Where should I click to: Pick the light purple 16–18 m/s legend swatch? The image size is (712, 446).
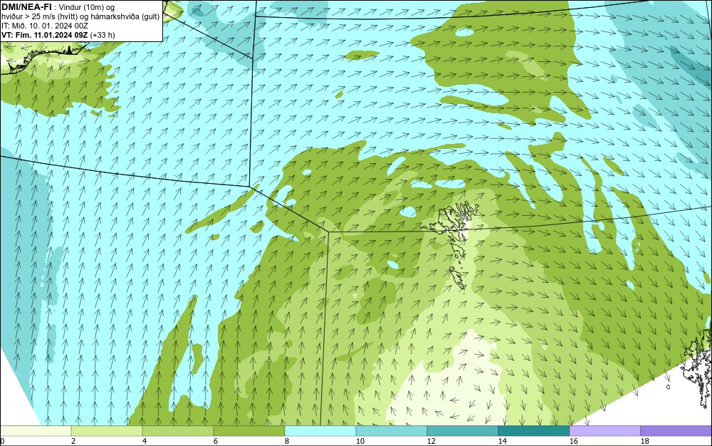(x=604, y=430)
